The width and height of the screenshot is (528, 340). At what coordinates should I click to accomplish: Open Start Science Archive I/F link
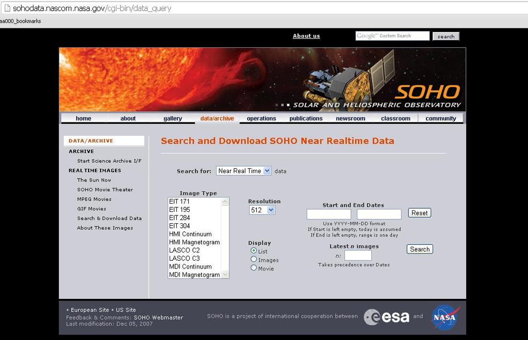click(x=109, y=161)
